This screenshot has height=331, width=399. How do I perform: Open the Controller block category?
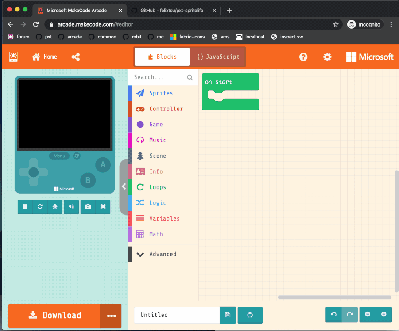click(x=163, y=109)
